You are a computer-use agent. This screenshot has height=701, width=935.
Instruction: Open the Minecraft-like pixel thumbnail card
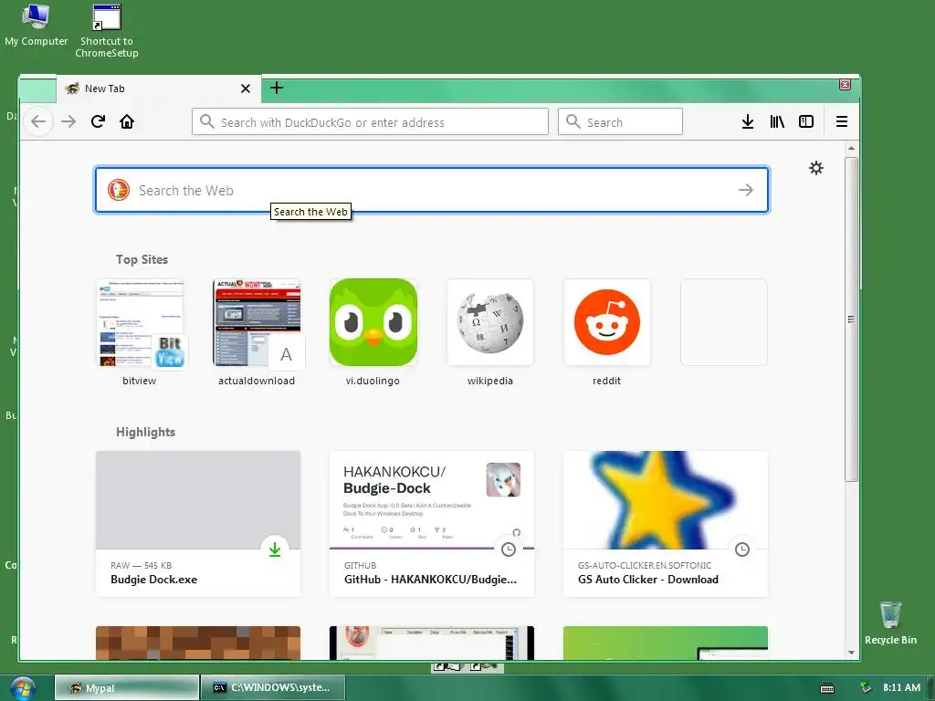pyautogui.click(x=198, y=643)
